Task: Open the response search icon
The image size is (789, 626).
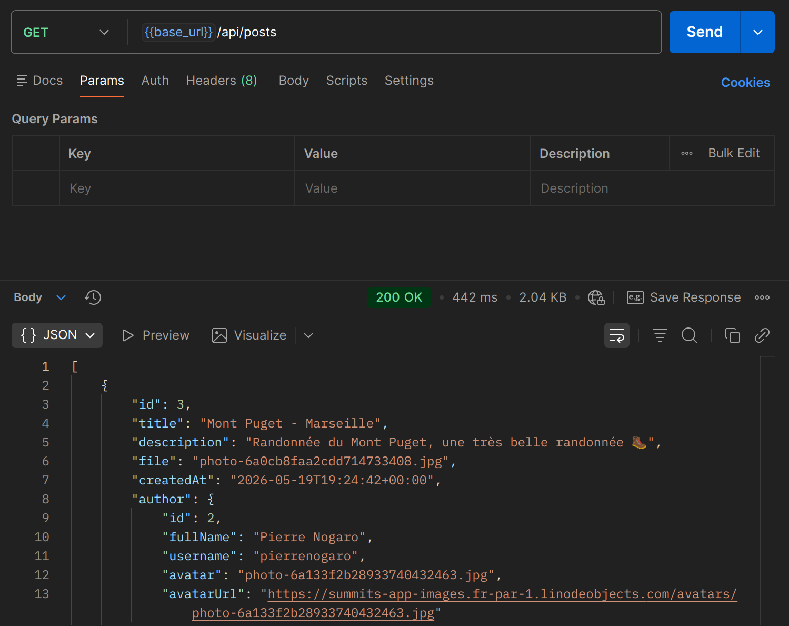Action: pos(690,335)
